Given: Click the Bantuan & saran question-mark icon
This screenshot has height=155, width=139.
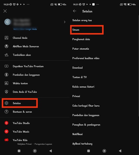Looking at the screenshot, I should 6,112.
